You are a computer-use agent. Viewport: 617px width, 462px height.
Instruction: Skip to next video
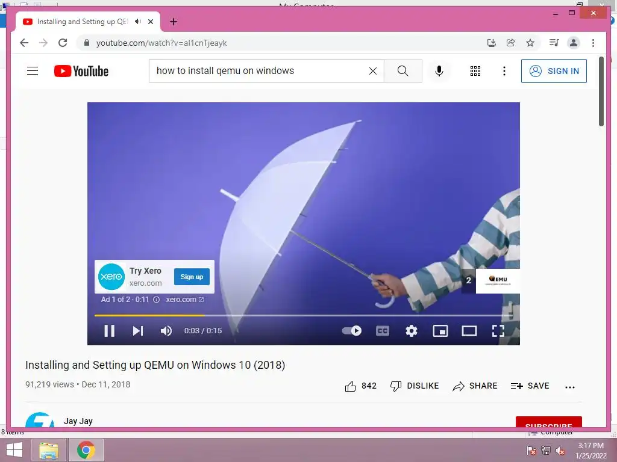pyautogui.click(x=138, y=331)
